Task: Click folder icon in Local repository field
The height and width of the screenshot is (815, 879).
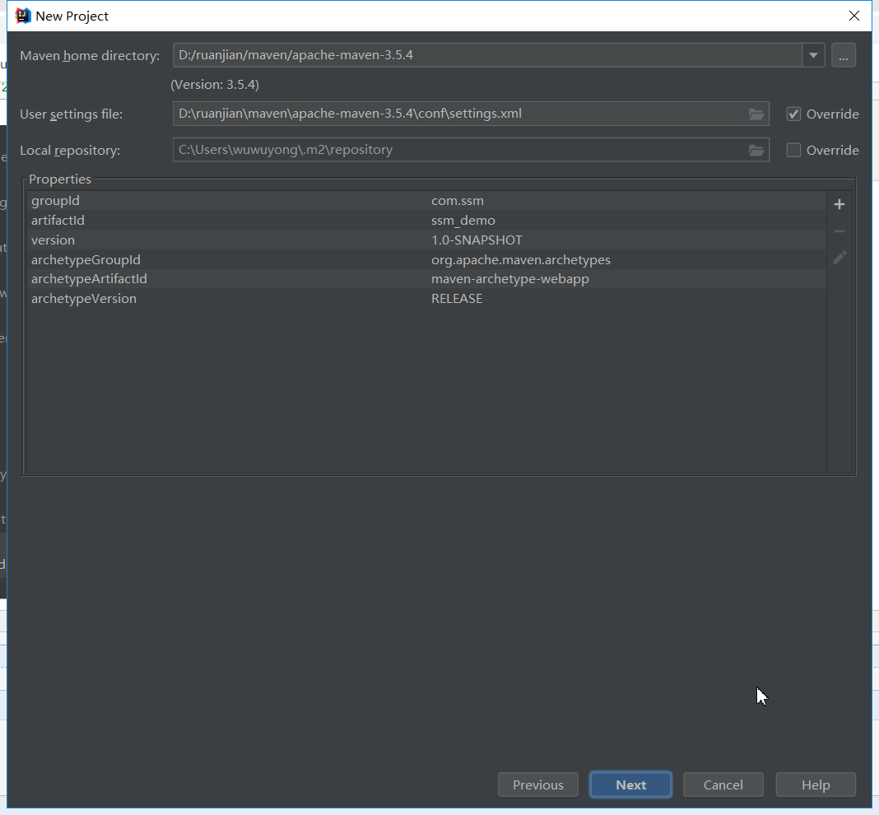Action: pyautogui.click(x=756, y=151)
